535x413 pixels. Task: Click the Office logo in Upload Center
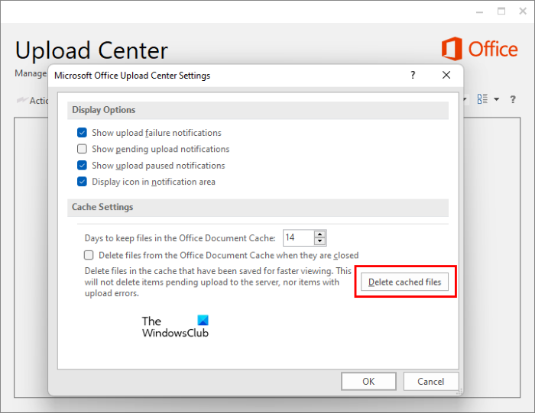pyautogui.click(x=479, y=49)
